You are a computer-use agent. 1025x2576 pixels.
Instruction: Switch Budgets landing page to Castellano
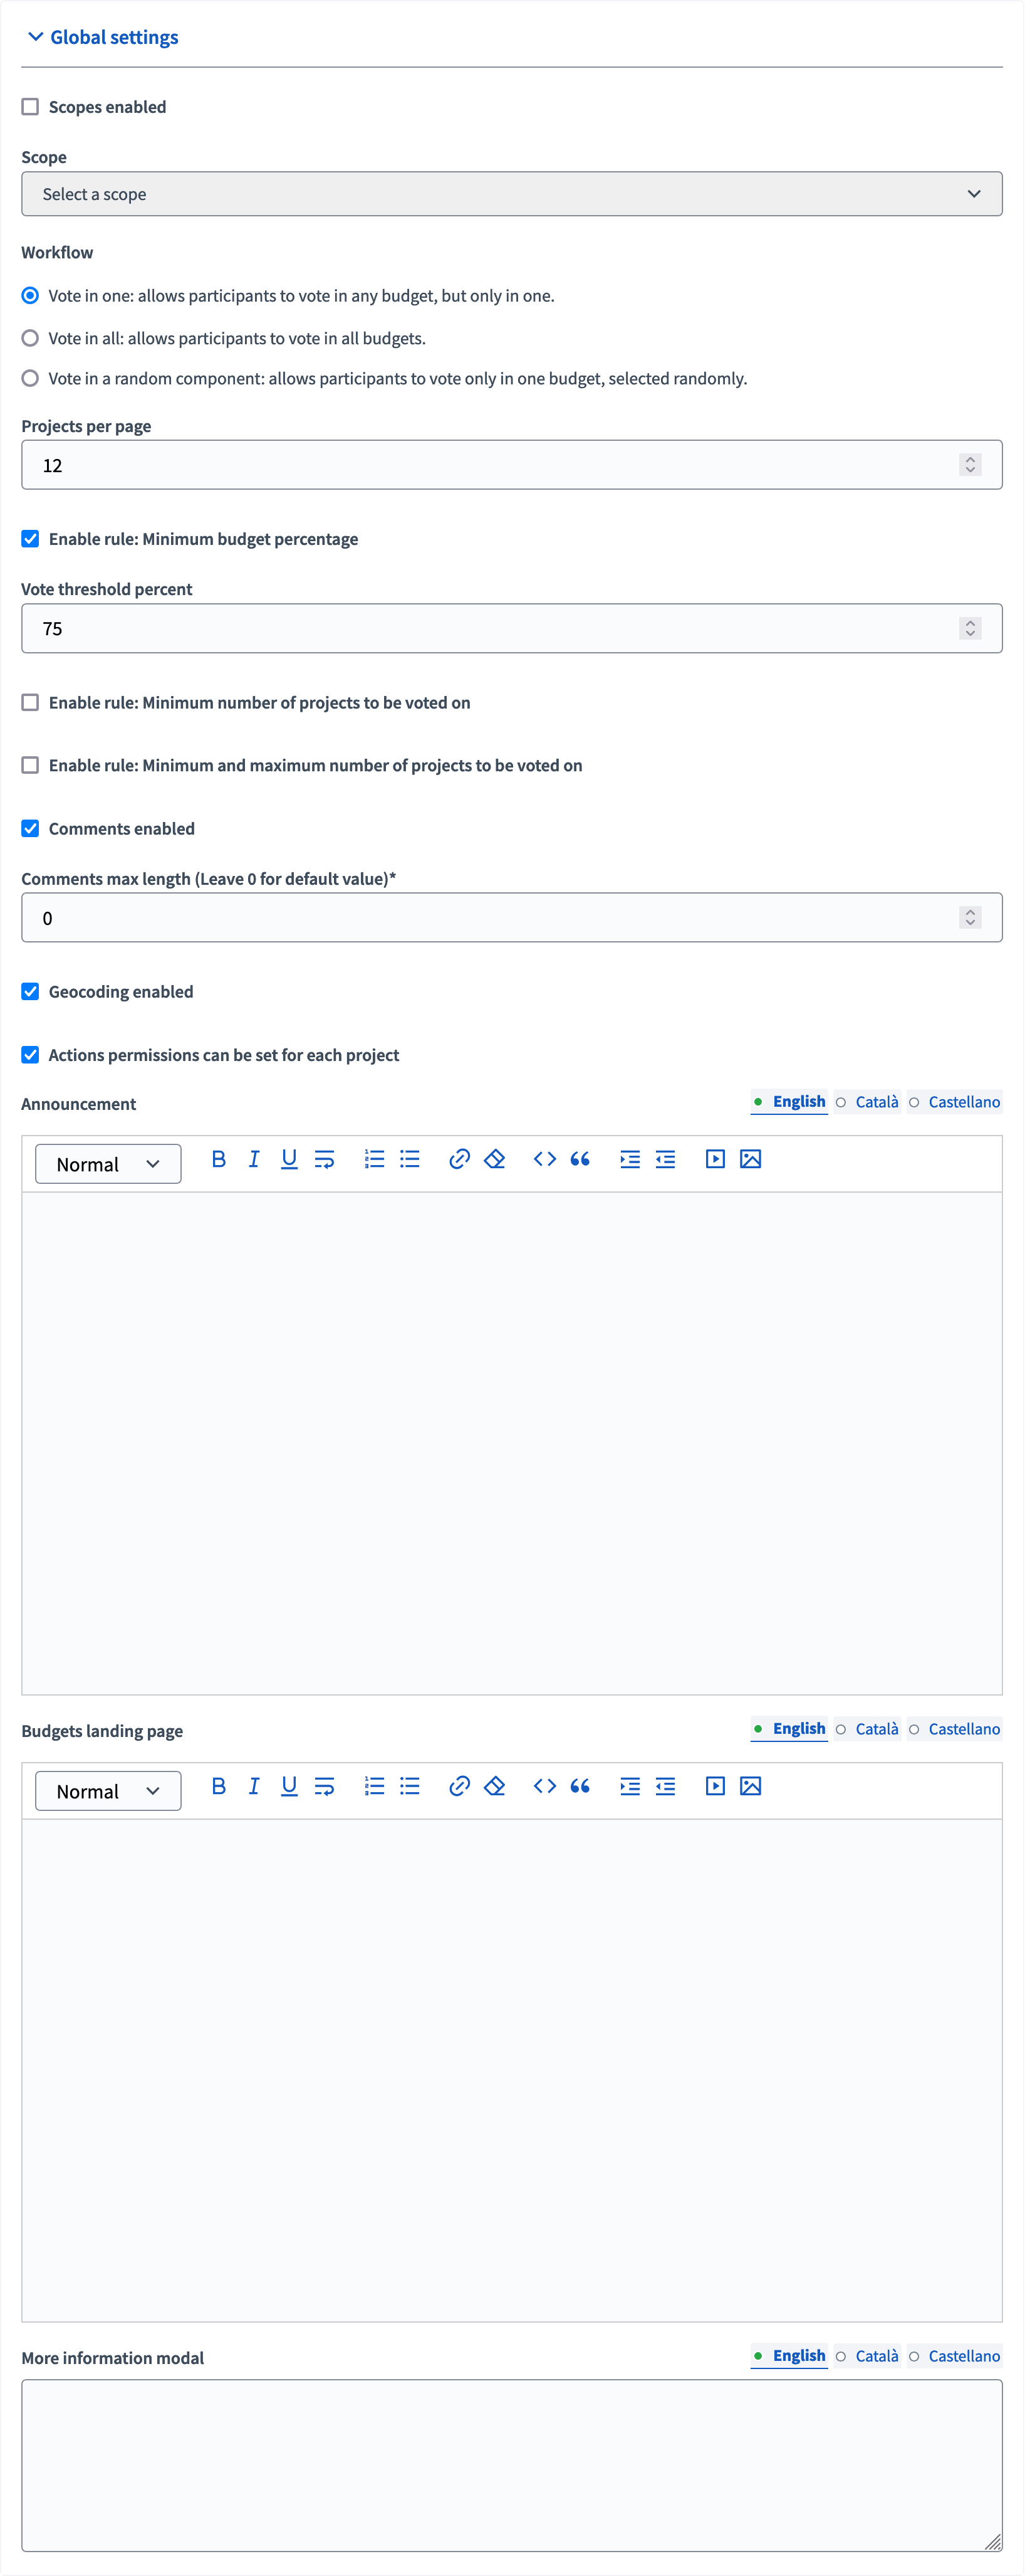tap(963, 1728)
